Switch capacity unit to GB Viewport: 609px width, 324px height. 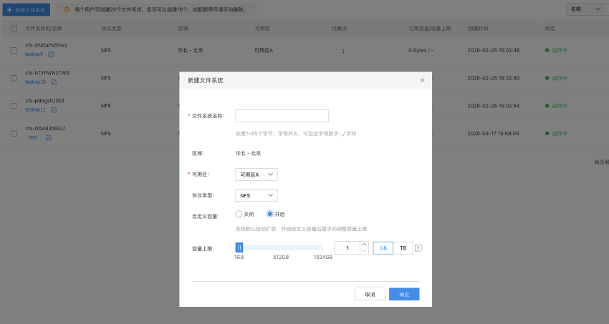tap(383, 248)
